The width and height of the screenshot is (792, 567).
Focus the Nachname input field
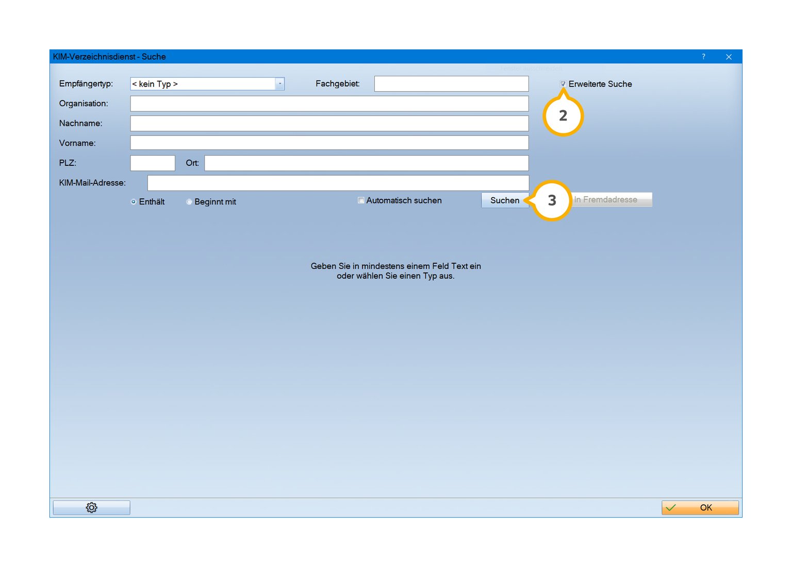click(x=329, y=123)
